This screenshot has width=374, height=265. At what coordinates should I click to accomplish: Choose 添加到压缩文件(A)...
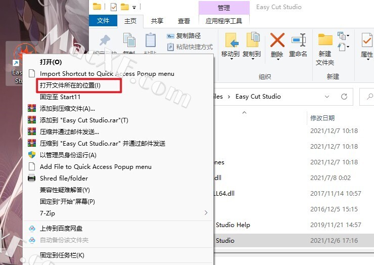coord(118,109)
